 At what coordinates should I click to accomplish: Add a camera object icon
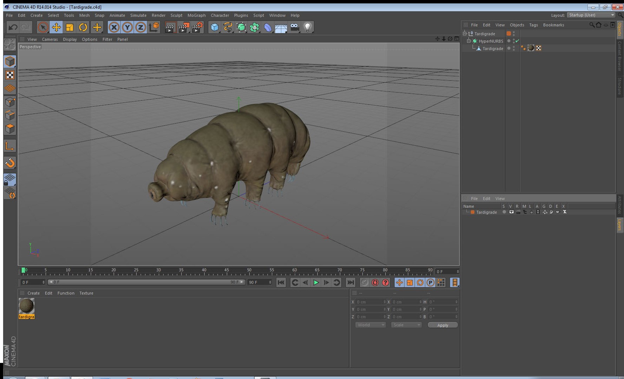click(294, 27)
